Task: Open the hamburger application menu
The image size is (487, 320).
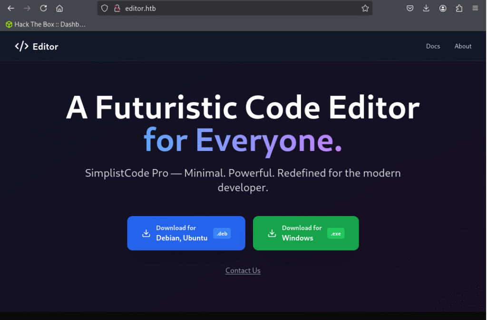Action: coord(475,9)
